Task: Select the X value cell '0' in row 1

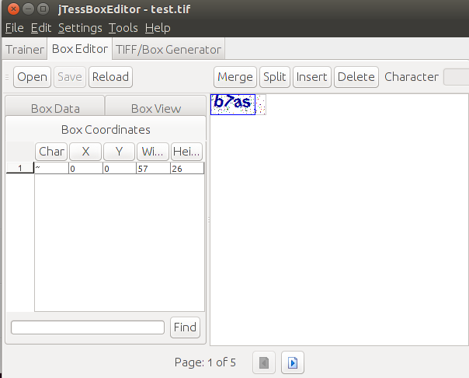Action: click(x=85, y=168)
